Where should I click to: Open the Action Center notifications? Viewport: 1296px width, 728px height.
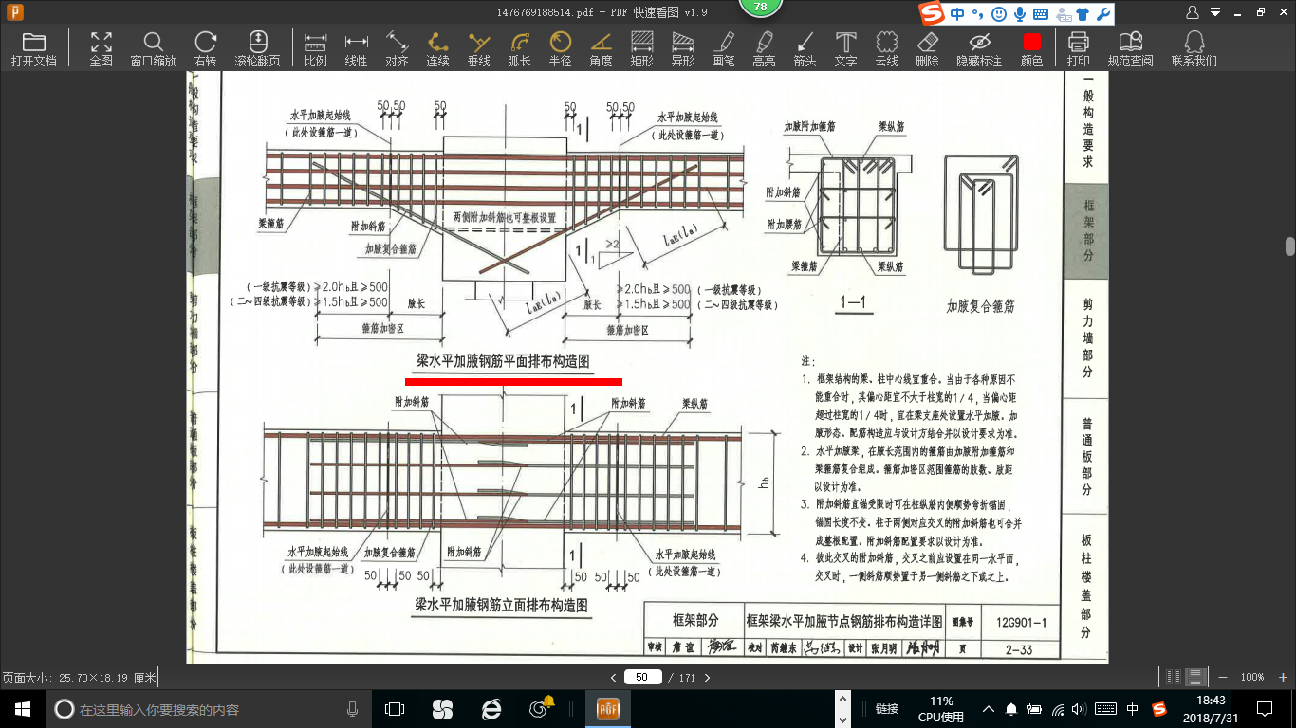[x=1264, y=708]
